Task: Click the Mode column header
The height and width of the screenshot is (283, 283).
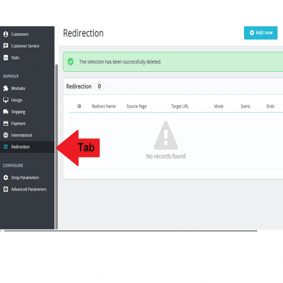Action: [218, 106]
